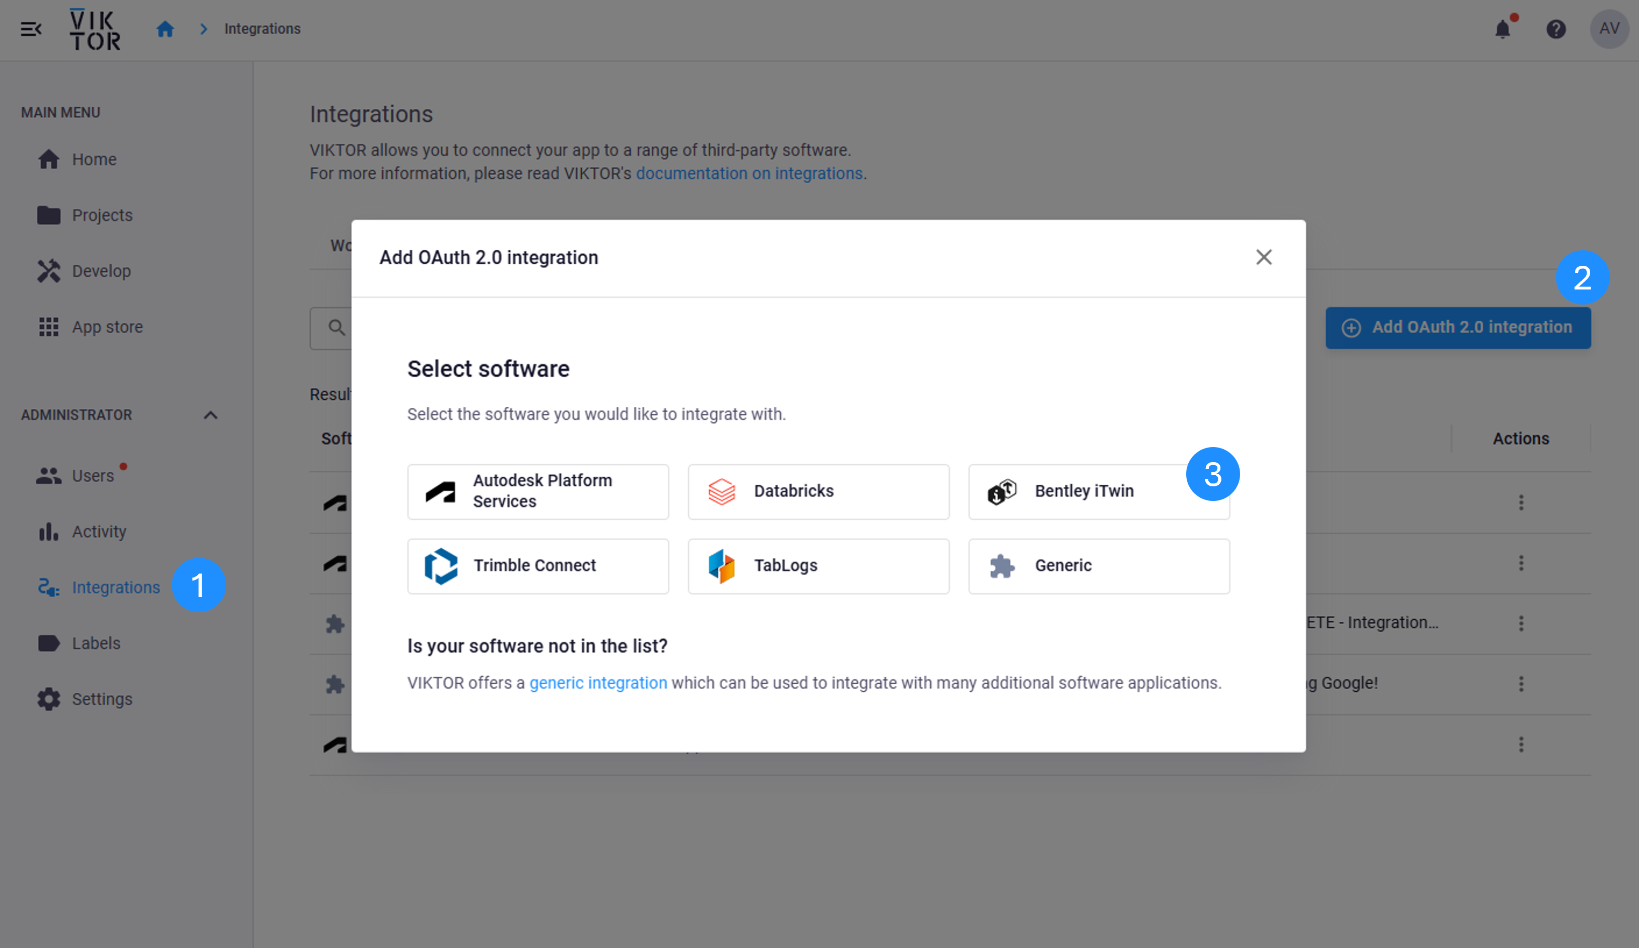Open actions menu for last integration row
Viewport: 1639px width, 948px height.
[1521, 745]
